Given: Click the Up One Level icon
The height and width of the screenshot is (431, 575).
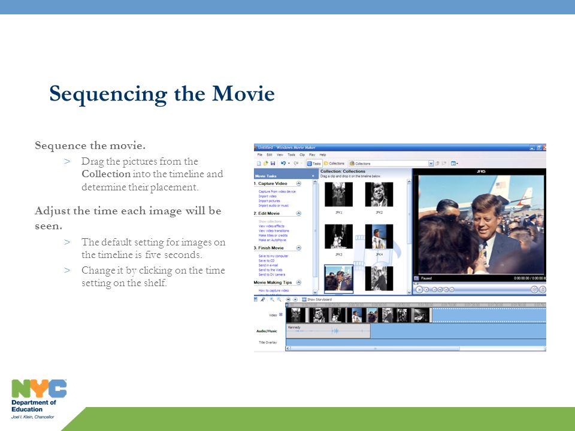Looking at the screenshot, I should pos(437,163).
